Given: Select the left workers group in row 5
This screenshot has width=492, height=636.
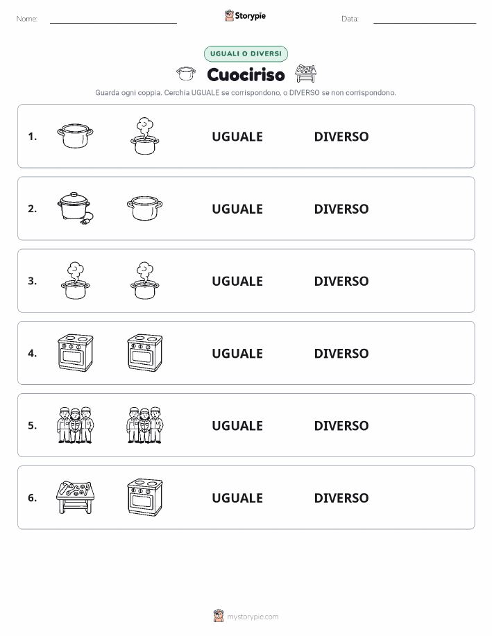Looking at the screenshot, I should pos(75,425).
